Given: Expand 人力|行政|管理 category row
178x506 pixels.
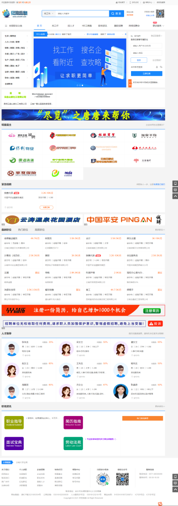Looking at the screenshot, I should pos(16,42).
